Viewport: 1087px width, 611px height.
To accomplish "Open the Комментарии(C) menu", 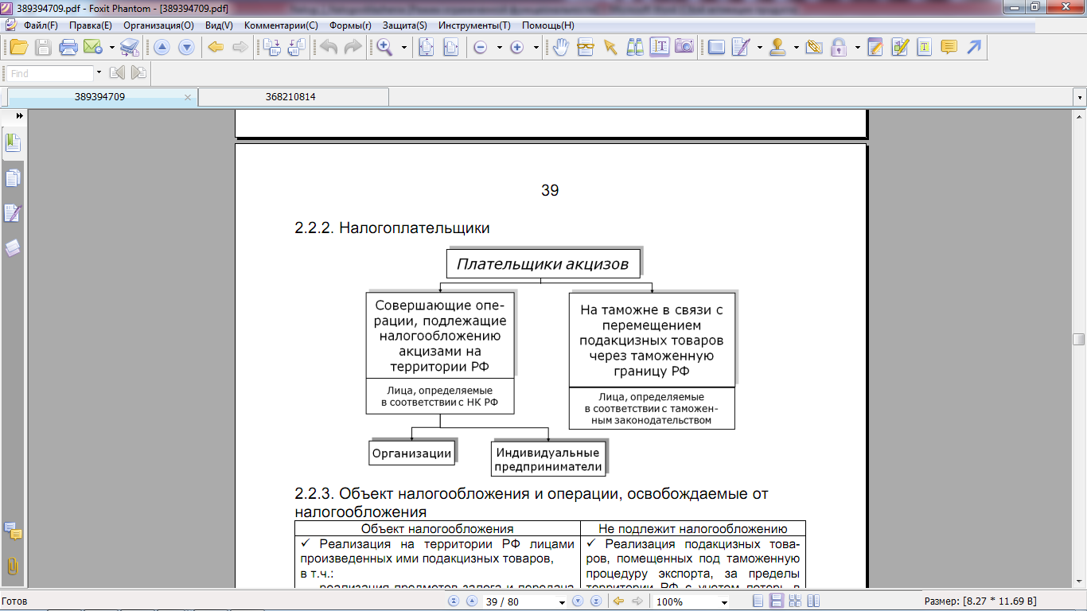I will (281, 25).
